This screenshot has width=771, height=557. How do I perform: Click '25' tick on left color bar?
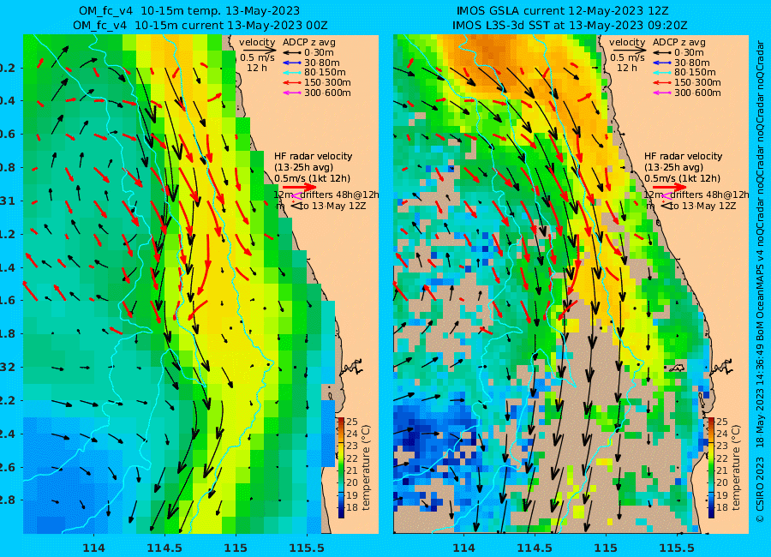click(x=352, y=422)
